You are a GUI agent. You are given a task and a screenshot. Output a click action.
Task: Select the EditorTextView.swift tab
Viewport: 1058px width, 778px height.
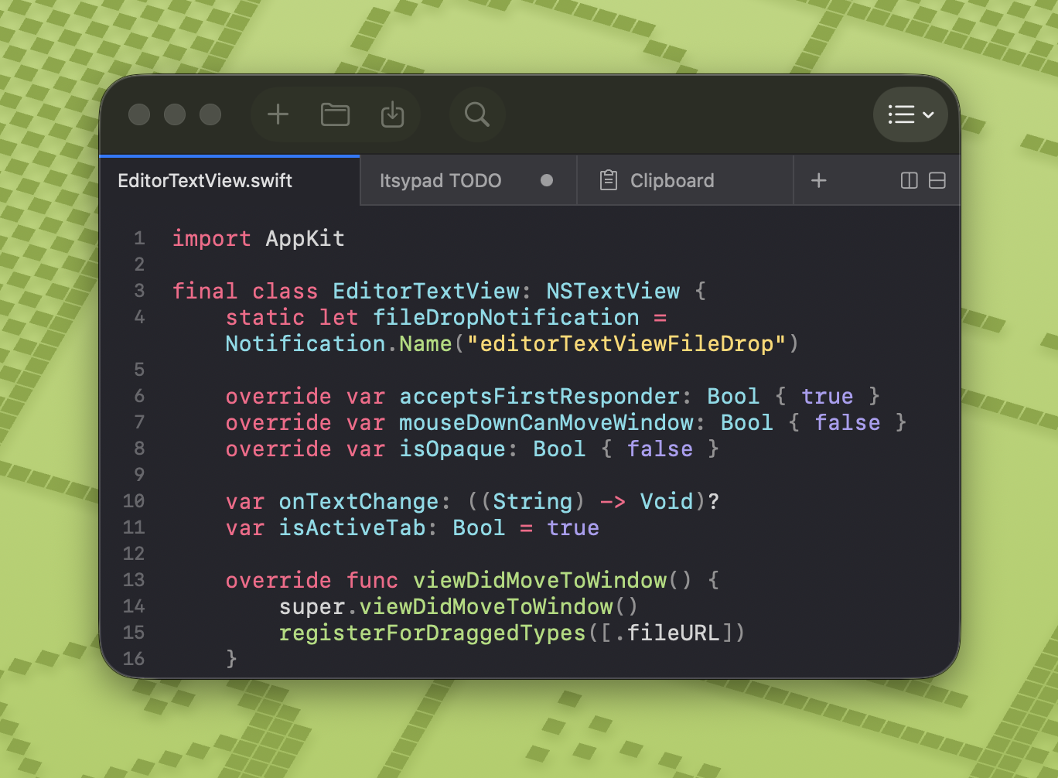204,180
